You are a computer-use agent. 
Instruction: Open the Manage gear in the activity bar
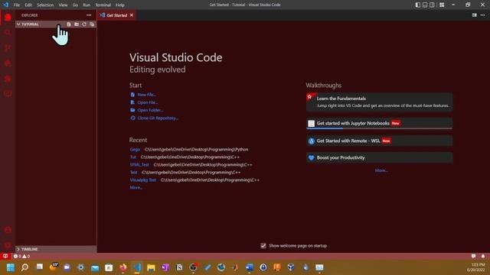pos(8,245)
